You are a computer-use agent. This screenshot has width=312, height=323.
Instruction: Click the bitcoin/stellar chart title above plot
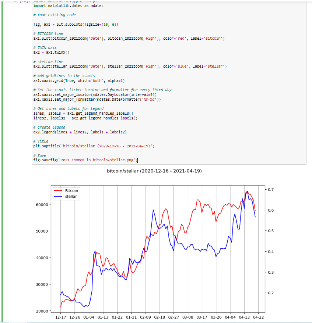154,171
